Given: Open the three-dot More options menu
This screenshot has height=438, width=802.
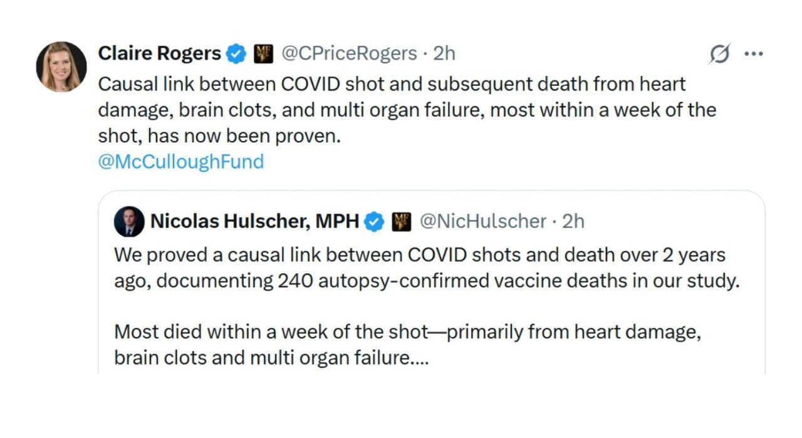Looking at the screenshot, I should [753, 54].
